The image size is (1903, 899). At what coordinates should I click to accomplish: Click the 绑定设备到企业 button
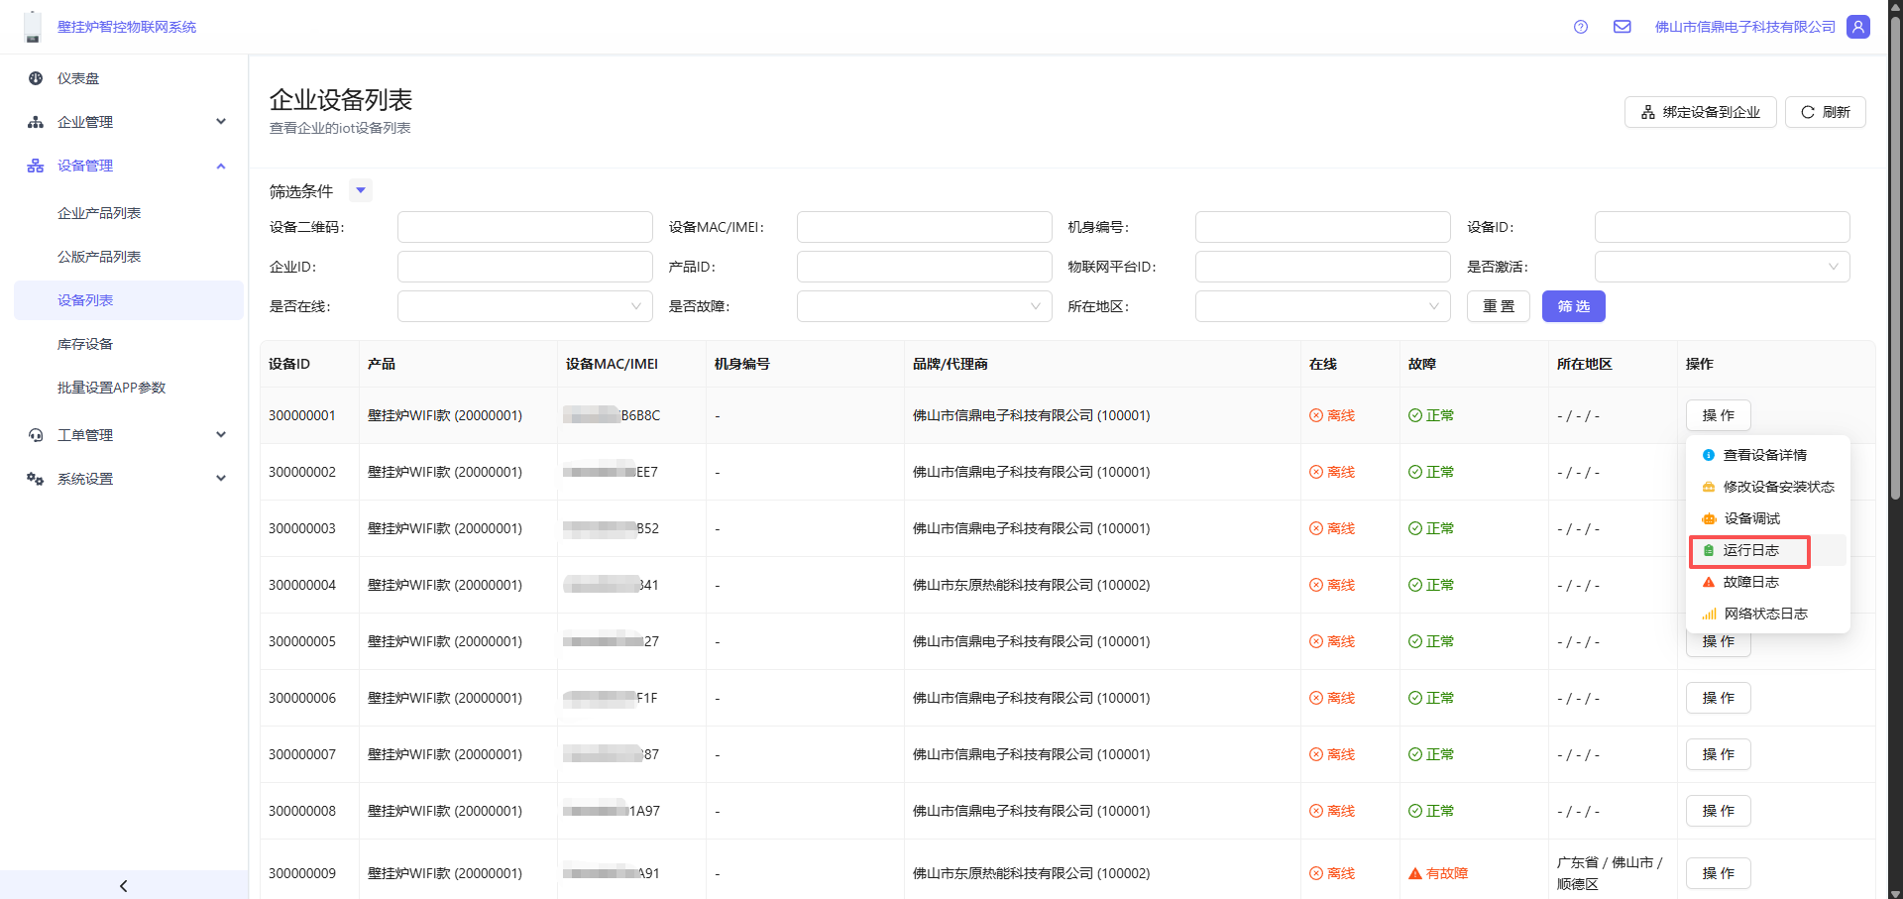point(1700,112)
